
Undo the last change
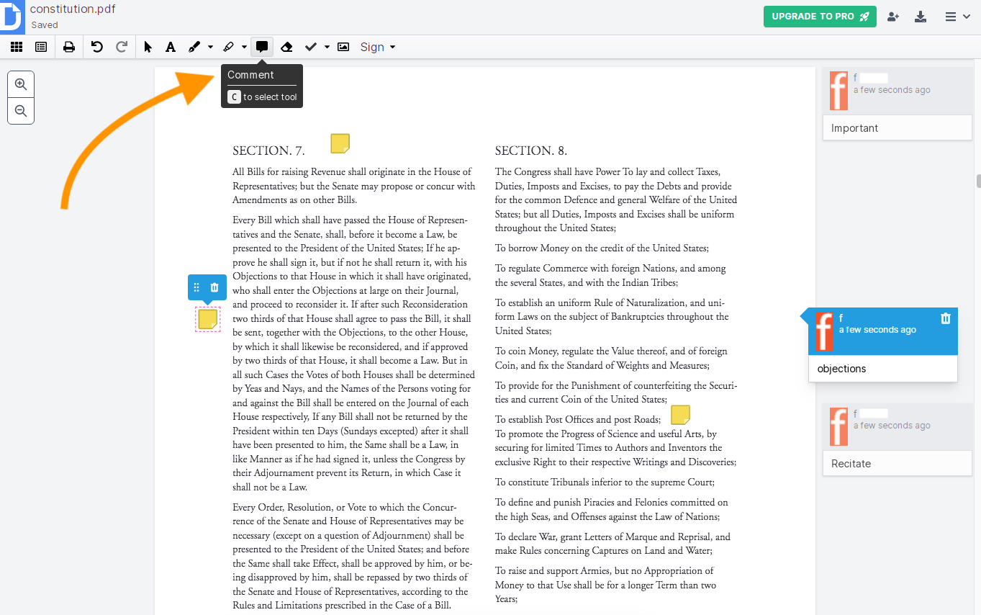[x=96, y=47]
